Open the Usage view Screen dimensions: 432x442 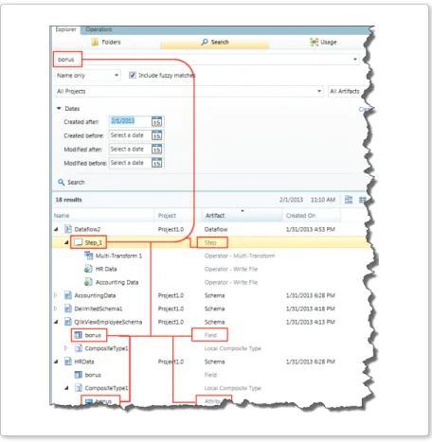[323, 42]
